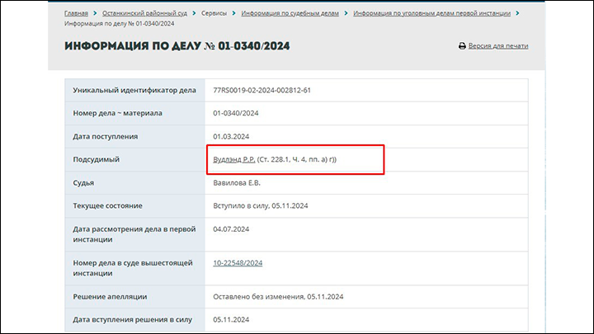594x334 pixels.
Task: Click the Дата рассмотрения дела в первой инстанции label
Action: [x=134, y=234]
